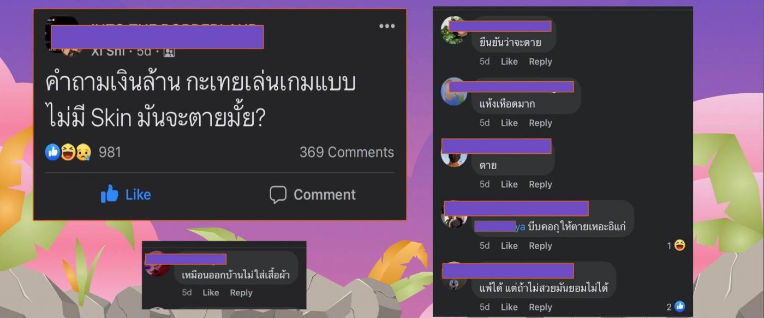Click the thumbs-up Like icon on the post
This screenshot has width=764, height=318.
click(109, 194)
